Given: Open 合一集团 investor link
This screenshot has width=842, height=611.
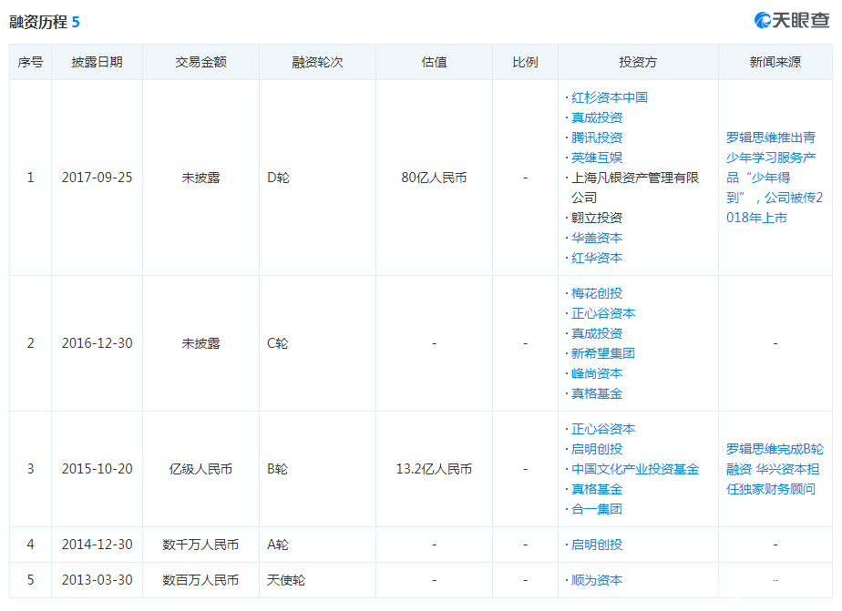Looking at the screenshot, I should click(x=596, y=509).
